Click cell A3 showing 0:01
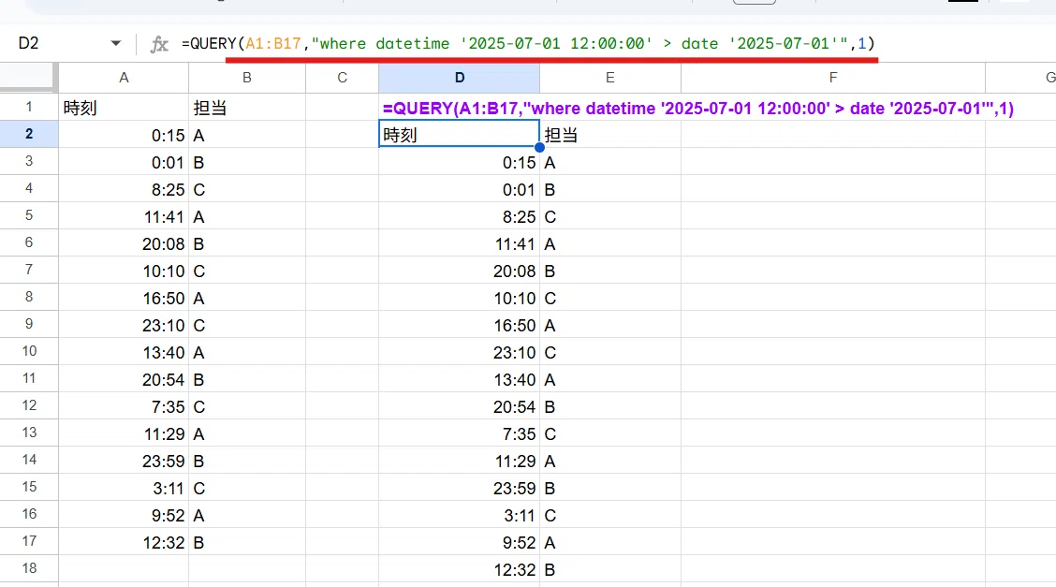The width and height of the screenshot is (1056, 587). tap(124, 162)
